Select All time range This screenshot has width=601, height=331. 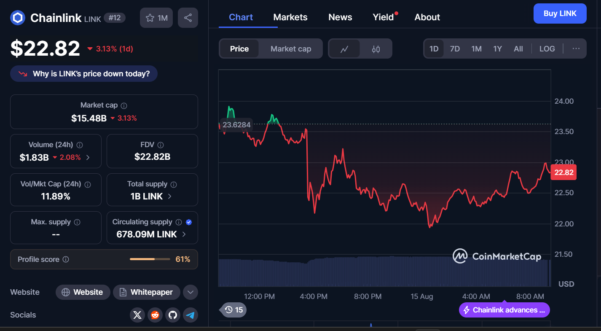pos(518,49)
